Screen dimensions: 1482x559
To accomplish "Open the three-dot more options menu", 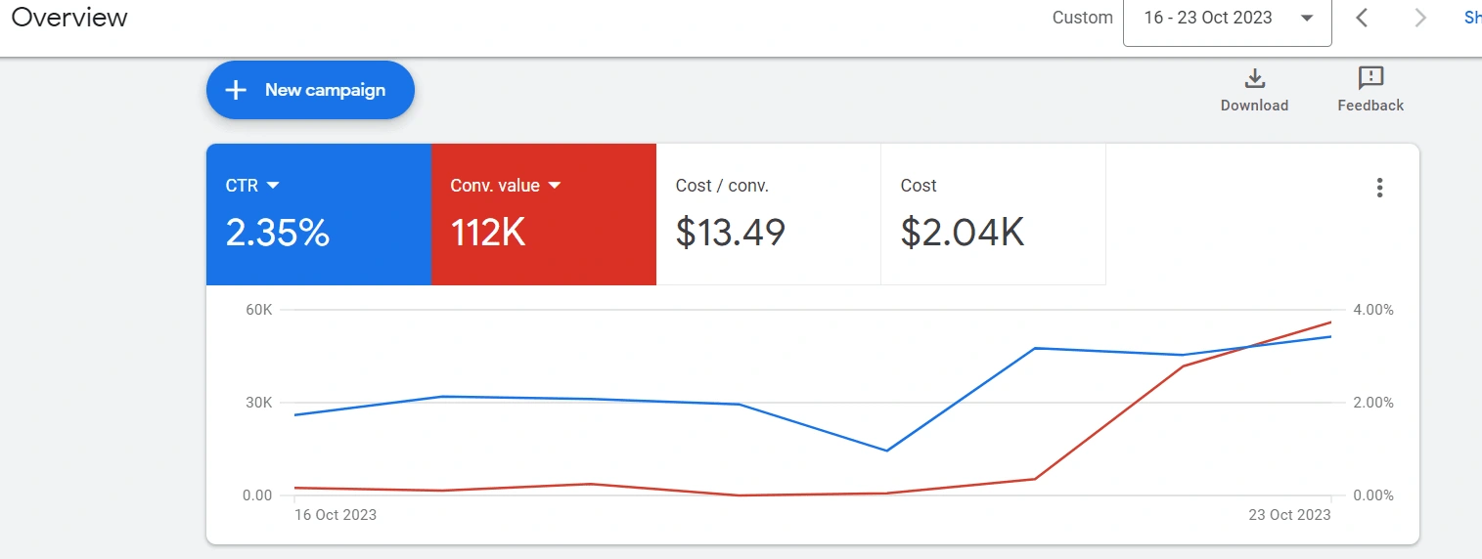I will pos(1379,188).
